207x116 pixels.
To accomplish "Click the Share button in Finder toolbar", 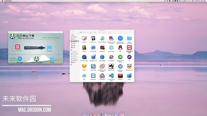I will pyautogui.click(x=100, y=32).
